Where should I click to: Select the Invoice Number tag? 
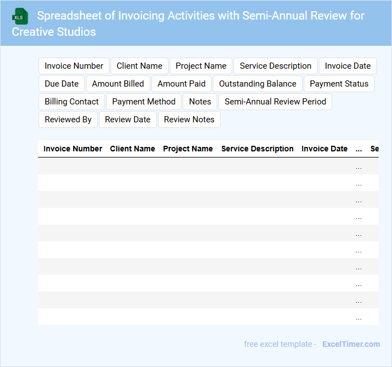coord(74,66)
